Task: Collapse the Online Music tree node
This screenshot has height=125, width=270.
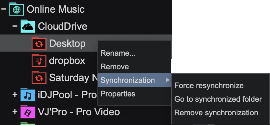Action: (4, 9)
